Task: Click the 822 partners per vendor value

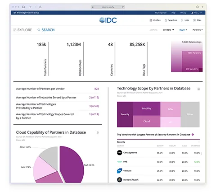Action: coord(97,89)
